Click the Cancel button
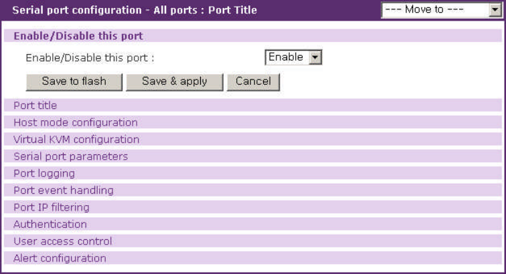Viewport: 506px width, 274px height. [x=253, y=82]
